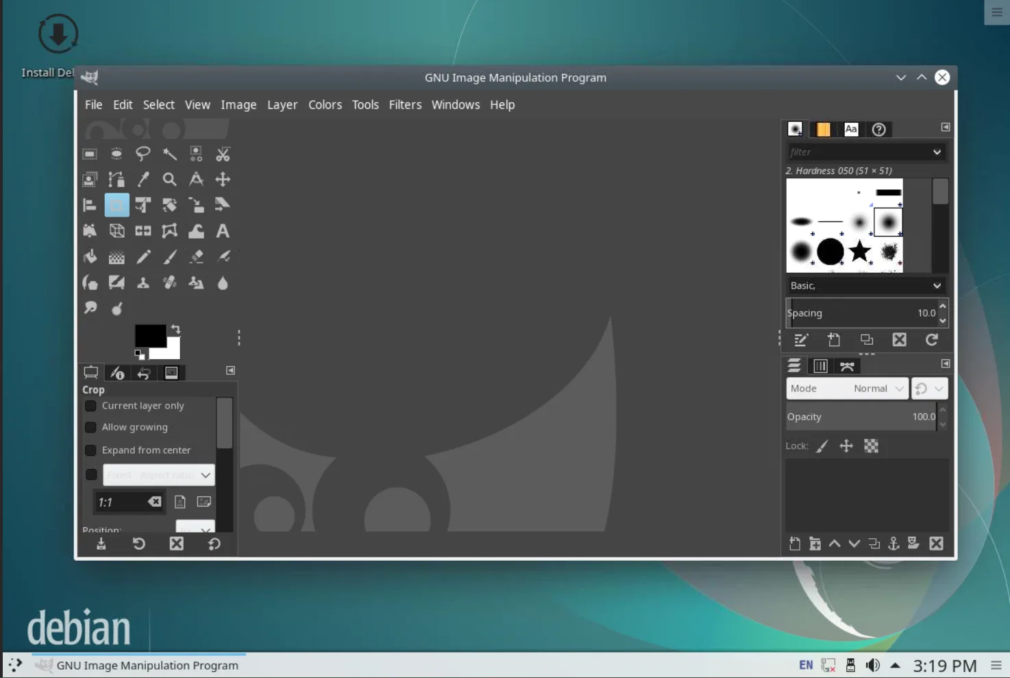
Task: Pick the Scissors Select tool
Action: [x=223, y=154]
